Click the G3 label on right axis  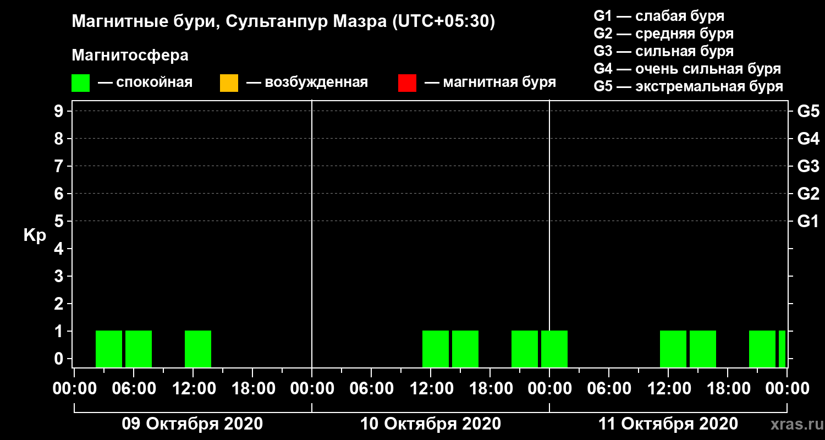808,167
